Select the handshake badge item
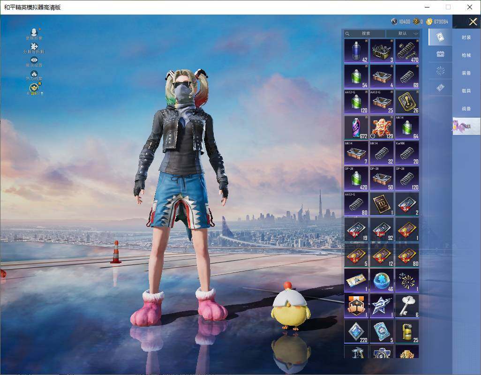The height and width of the screenshot is (375, 481). [x=356, y=306]
